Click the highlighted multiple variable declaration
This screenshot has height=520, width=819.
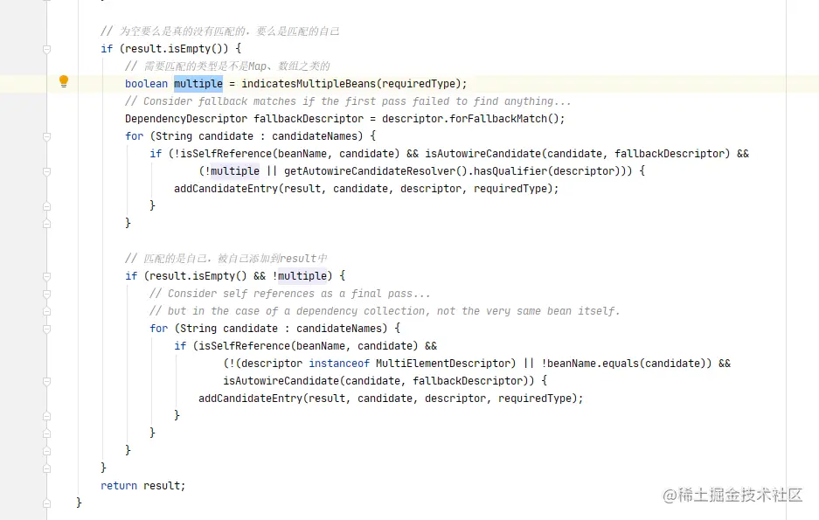(x=198, y=84)
